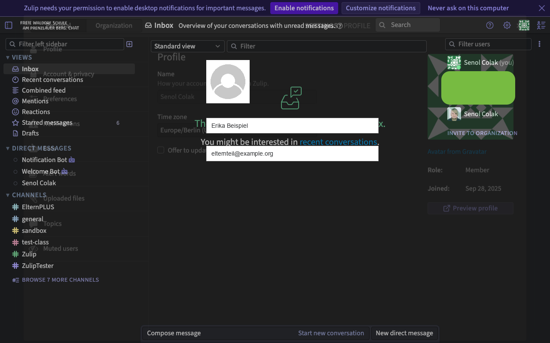Collapse the CHANNELS section
The height and width of the screenshot is (343, 550).
click(8, 195)
